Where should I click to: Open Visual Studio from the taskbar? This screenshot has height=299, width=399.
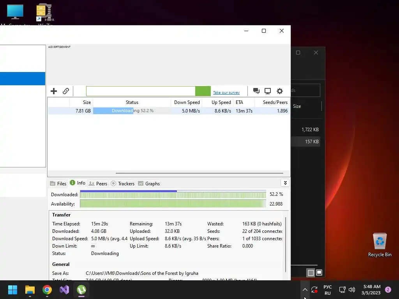coord(64,290)
